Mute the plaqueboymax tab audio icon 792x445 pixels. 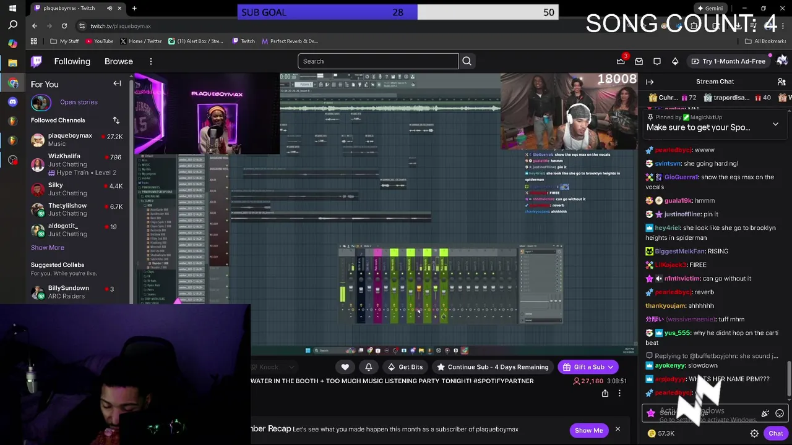tap(110, 8)
